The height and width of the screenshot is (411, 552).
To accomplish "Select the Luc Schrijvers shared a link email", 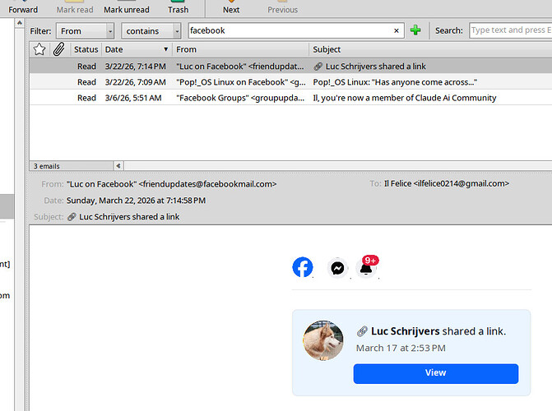I will coord(290,66).
